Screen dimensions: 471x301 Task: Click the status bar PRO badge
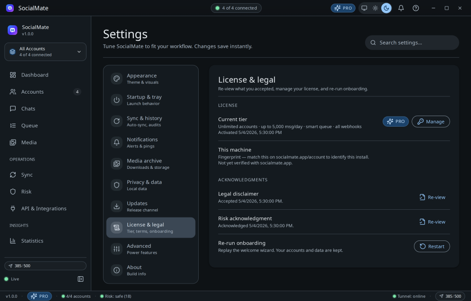pyautogui.click(x=40, y=296)
